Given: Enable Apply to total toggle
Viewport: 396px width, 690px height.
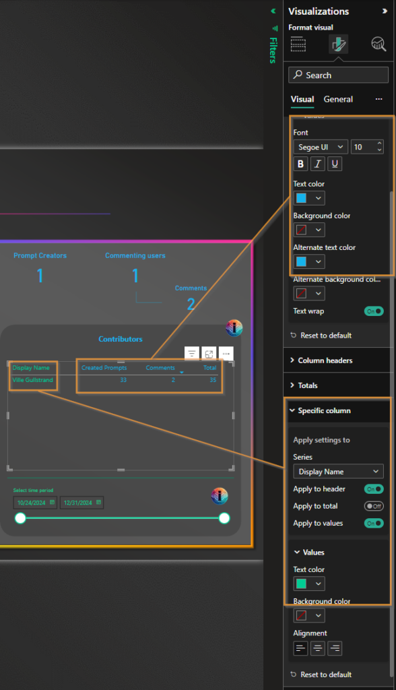Looking at the screenshot, I should [x=374, y=506].
